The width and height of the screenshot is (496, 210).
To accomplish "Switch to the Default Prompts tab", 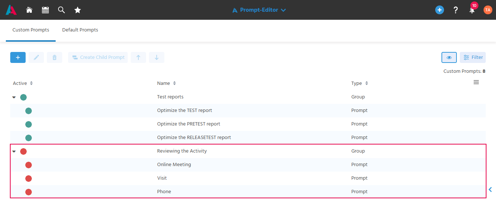I will [x=80, y=30].
